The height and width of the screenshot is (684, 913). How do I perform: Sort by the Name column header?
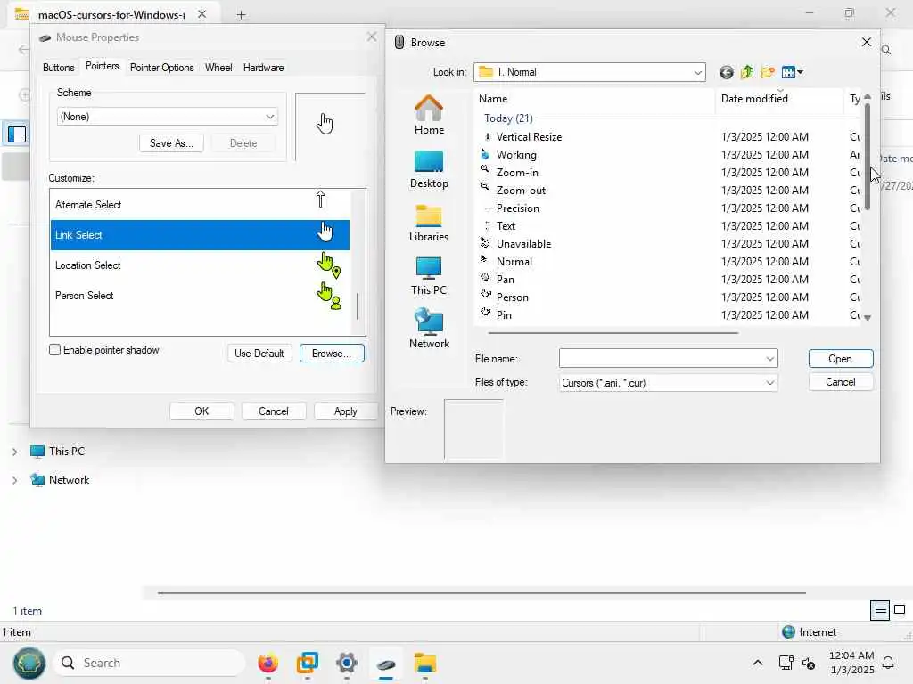[595, 99]
